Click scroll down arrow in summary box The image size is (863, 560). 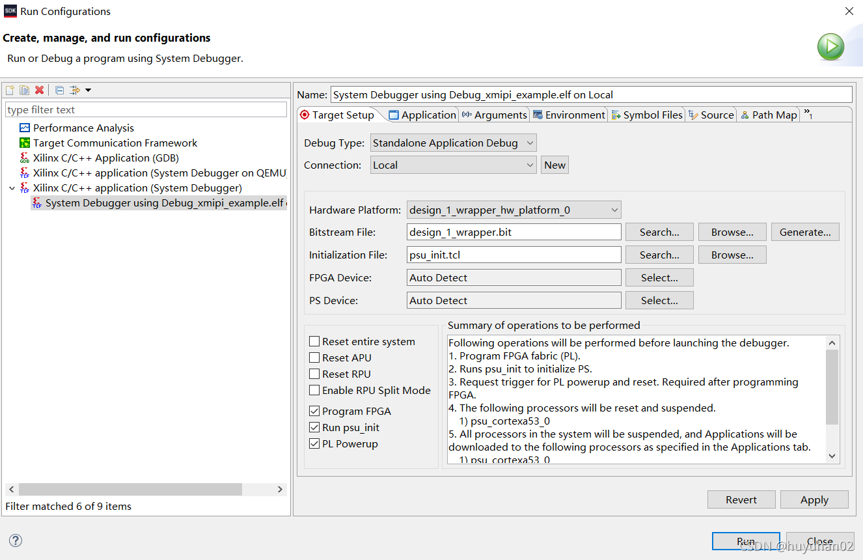832,456
